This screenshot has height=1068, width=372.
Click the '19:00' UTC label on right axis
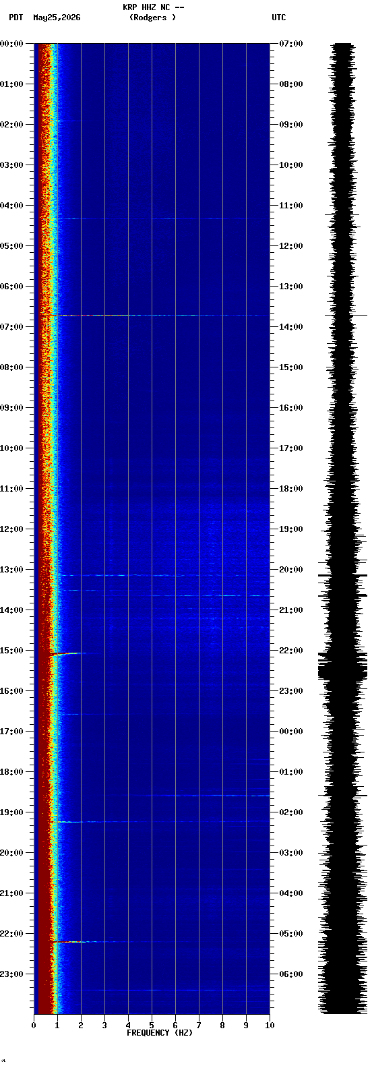click(x=291, y=529)
